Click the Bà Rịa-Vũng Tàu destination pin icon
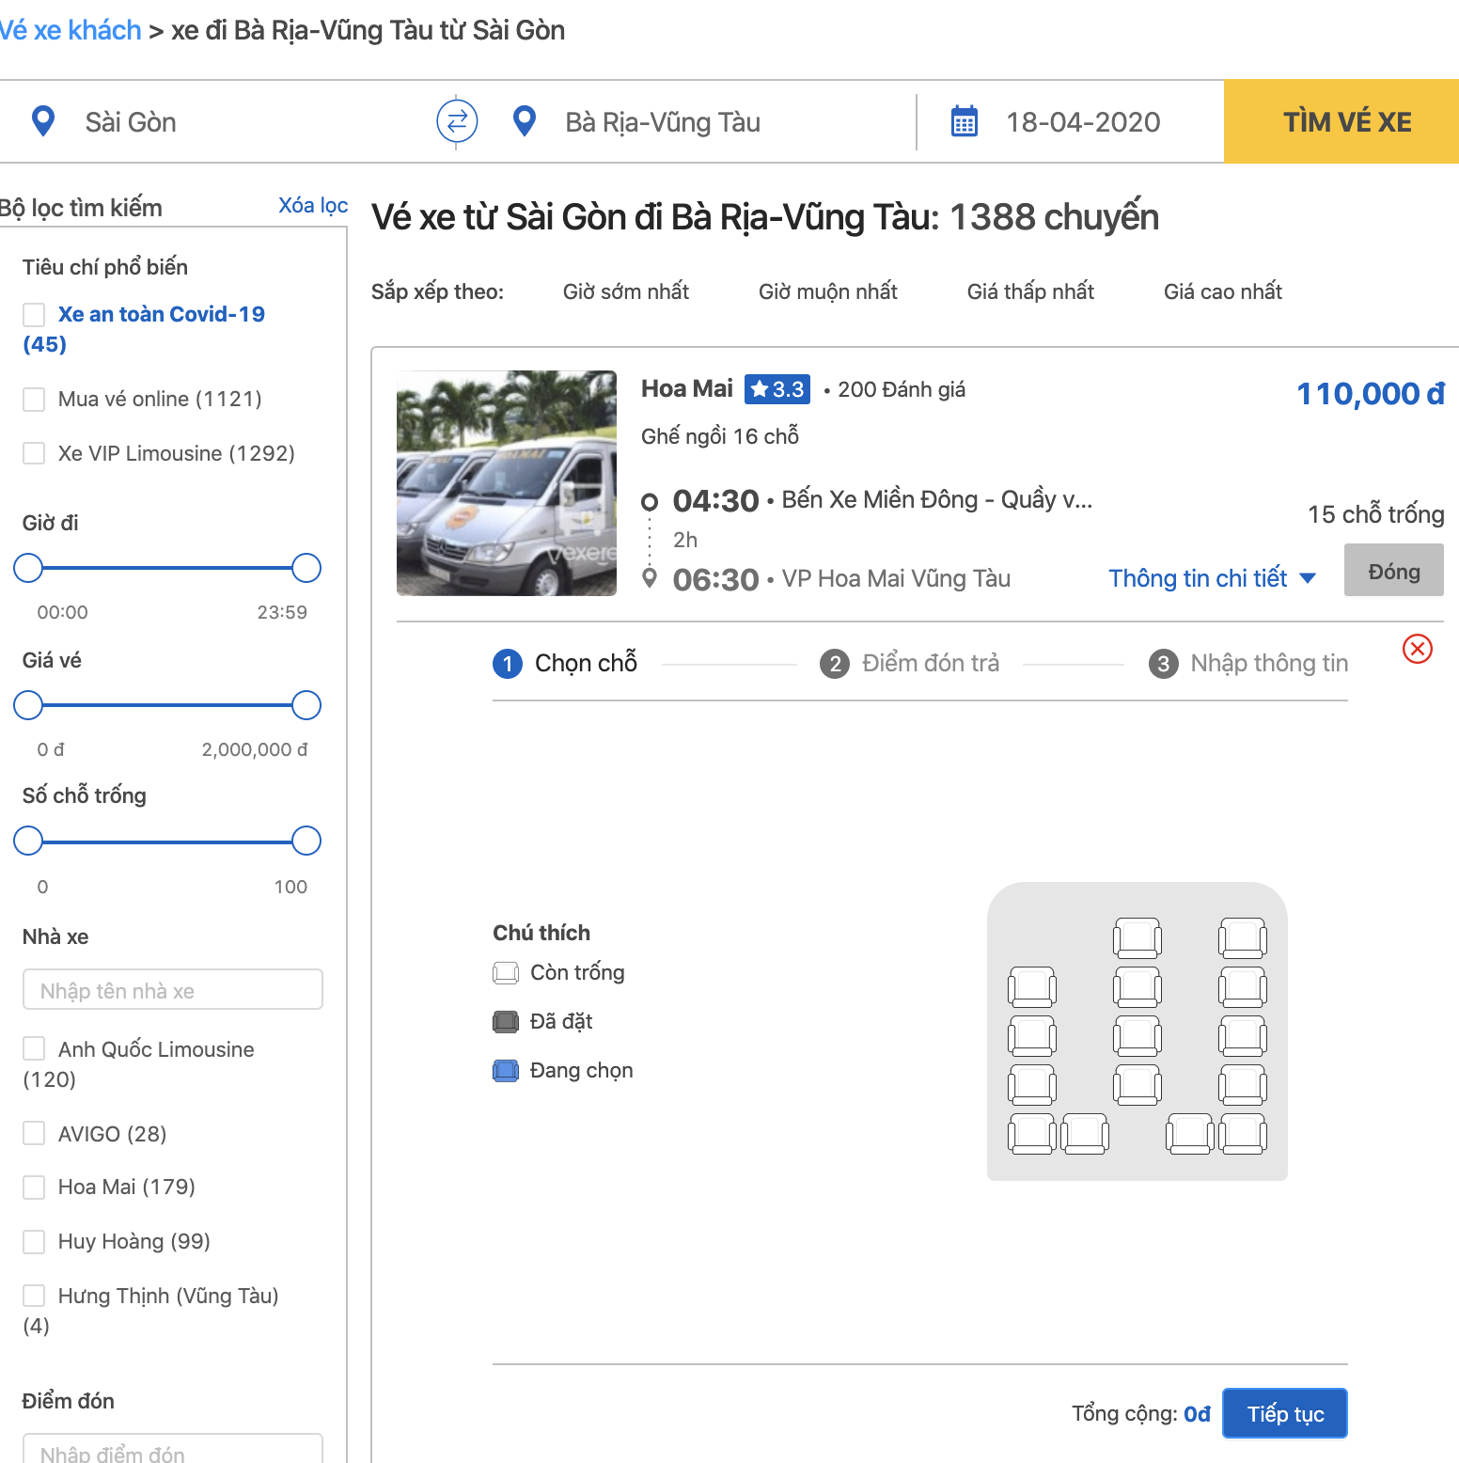The width and height of the screenshot is (1459, 1463). tap(525, 121)
